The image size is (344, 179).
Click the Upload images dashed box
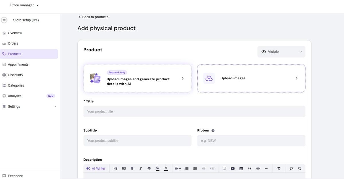click(251, 78)
